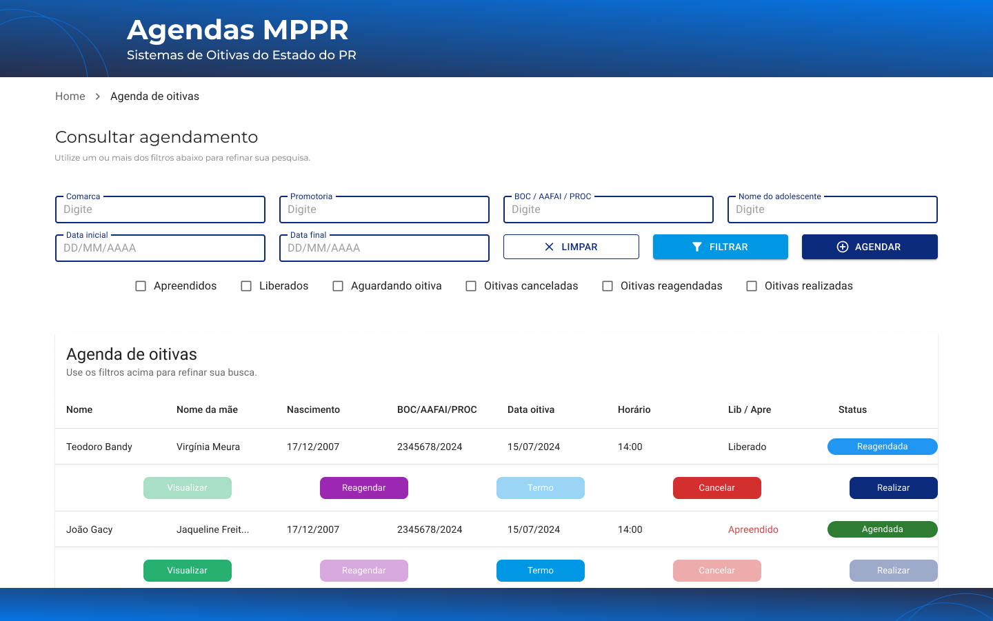993x621 pixels.
Task: Click the Status column header
Action: [x=852, y=409]
